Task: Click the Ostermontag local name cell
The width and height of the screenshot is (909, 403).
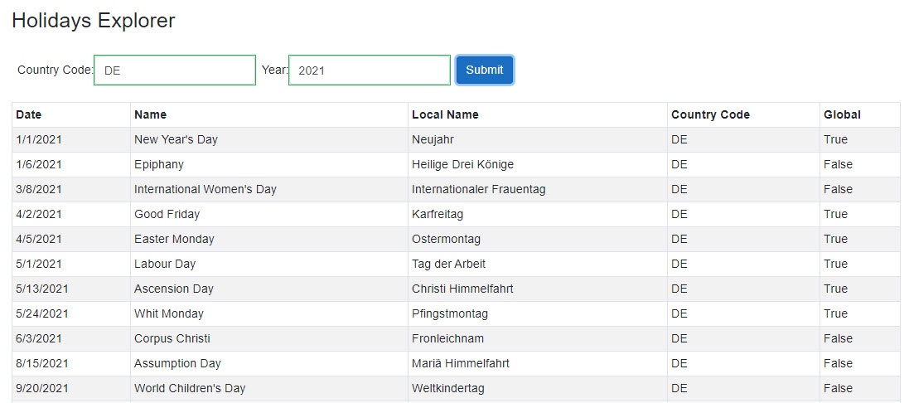Action: click(446, 239)
